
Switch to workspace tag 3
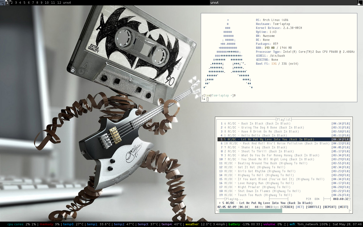tap(16, 3)
